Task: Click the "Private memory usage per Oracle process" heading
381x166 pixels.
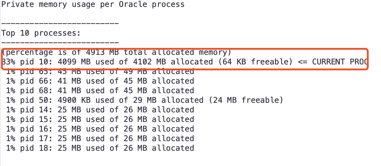Action: click(93, 5)
